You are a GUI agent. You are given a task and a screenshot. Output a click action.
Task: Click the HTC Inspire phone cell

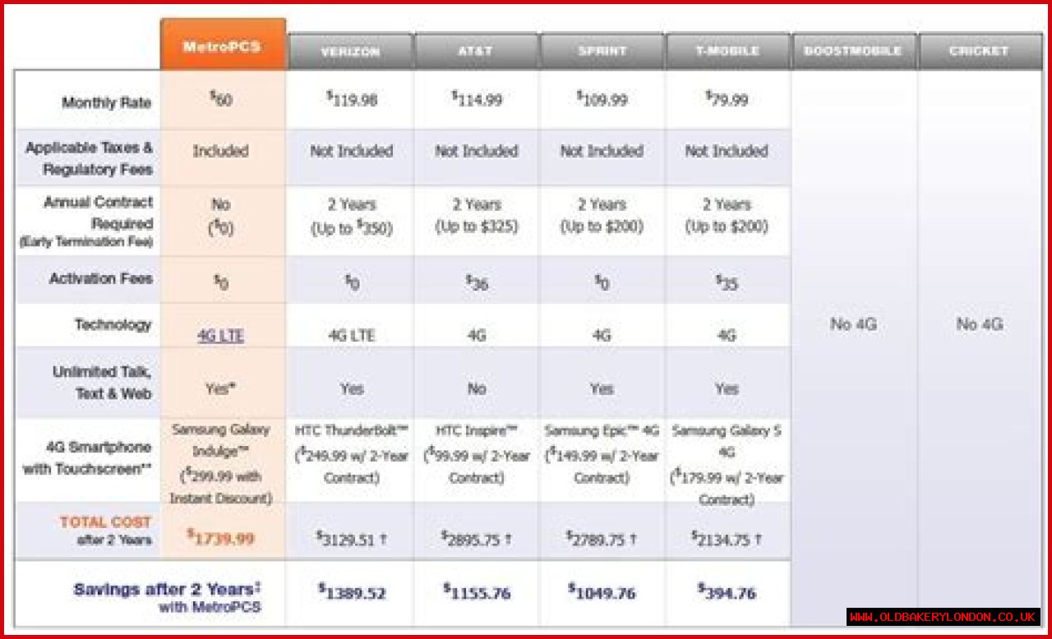pyautogui.click(x=477, y=454)
